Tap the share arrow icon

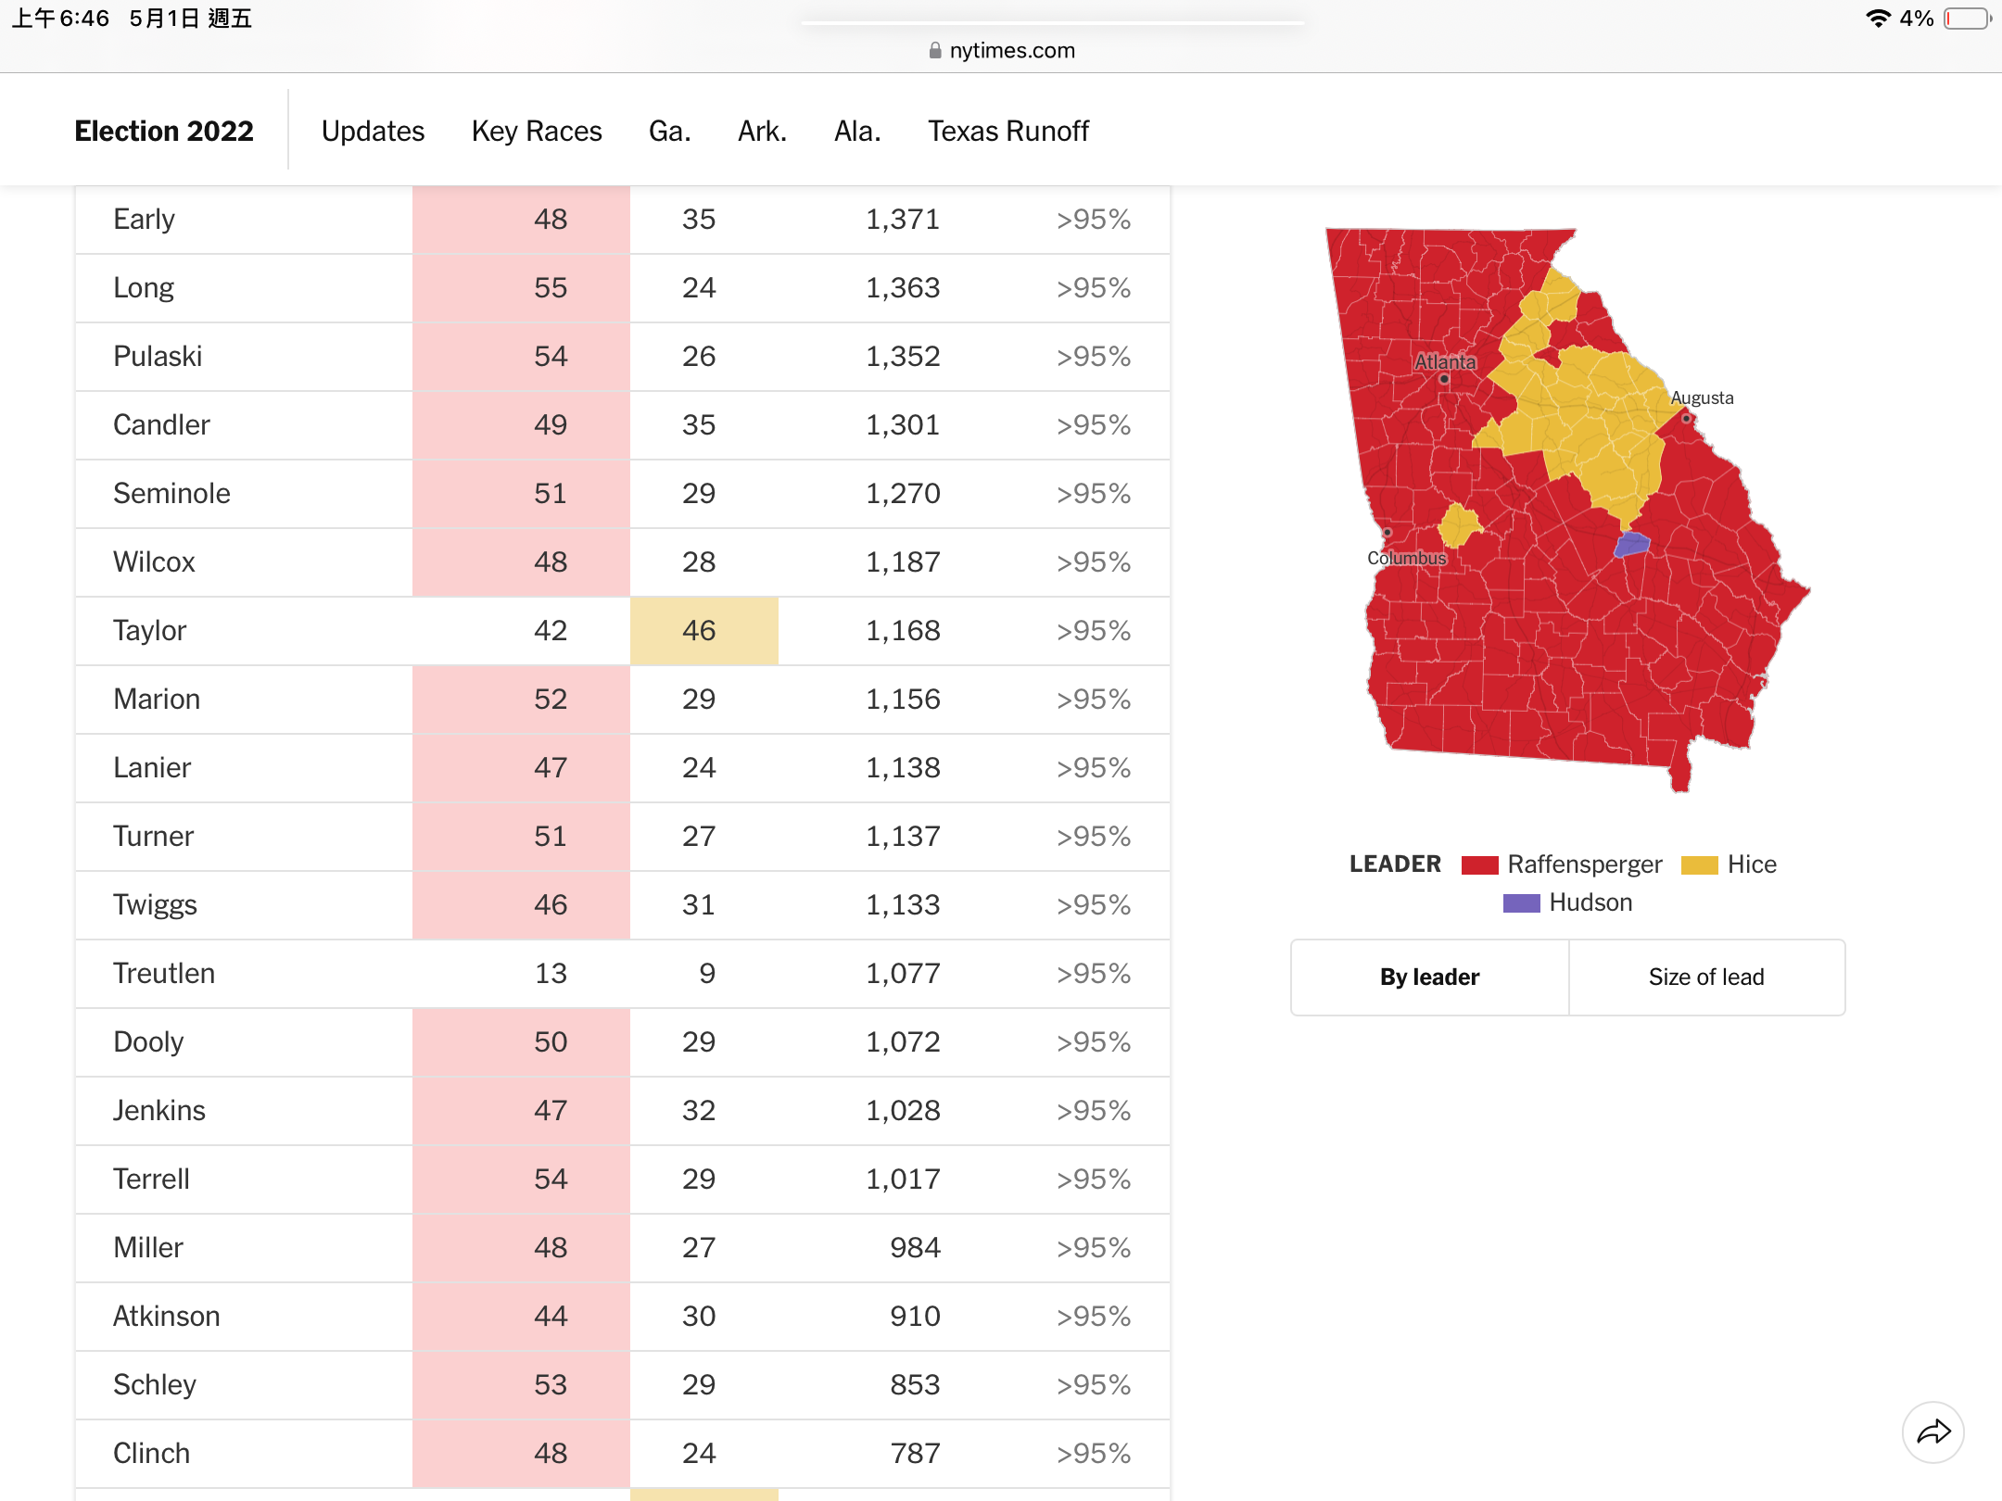coord(1933,1432)
